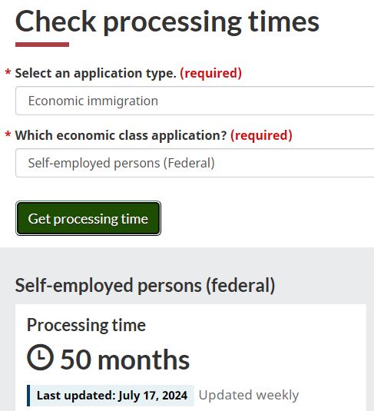
Task: Click the red underline bar beneath the page title
Action: click(x=42, y=45)
